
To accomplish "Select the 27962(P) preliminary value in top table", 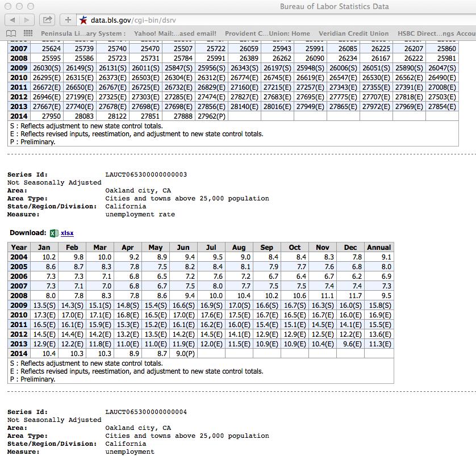I will coord(212,116).
